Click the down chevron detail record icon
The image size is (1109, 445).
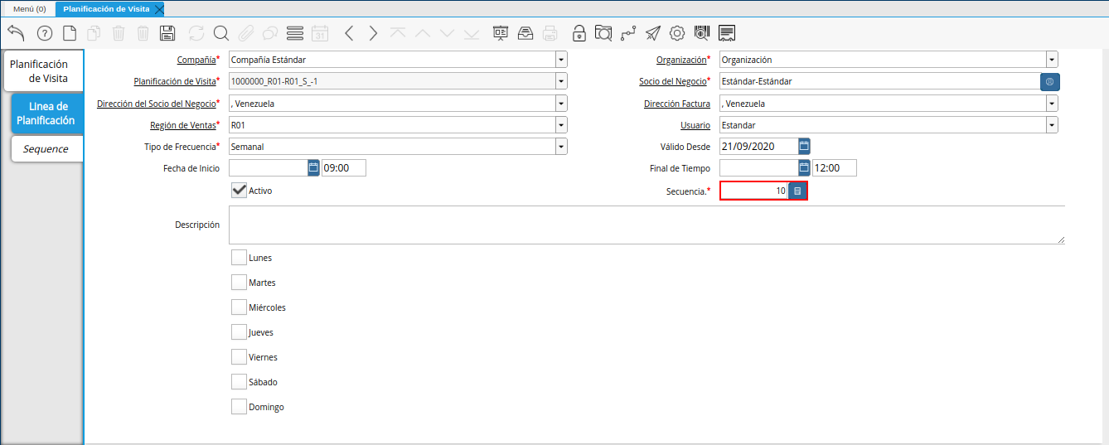click(x=448, y=33)
